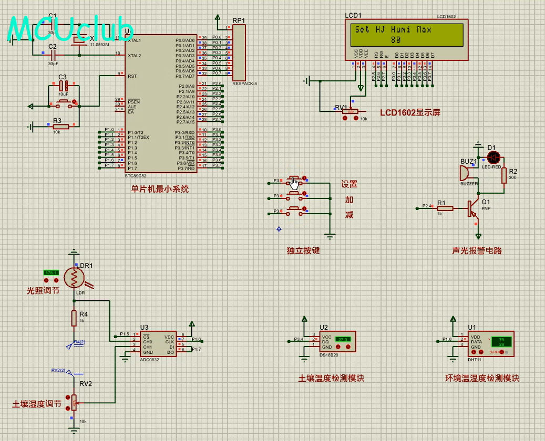Select the Q1 PNP transistor symbol

pyautogui.click(x=473, y=208)
